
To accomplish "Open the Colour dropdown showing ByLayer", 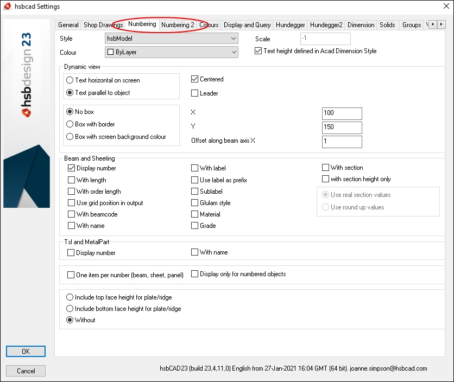I will (x=172, y=52).
